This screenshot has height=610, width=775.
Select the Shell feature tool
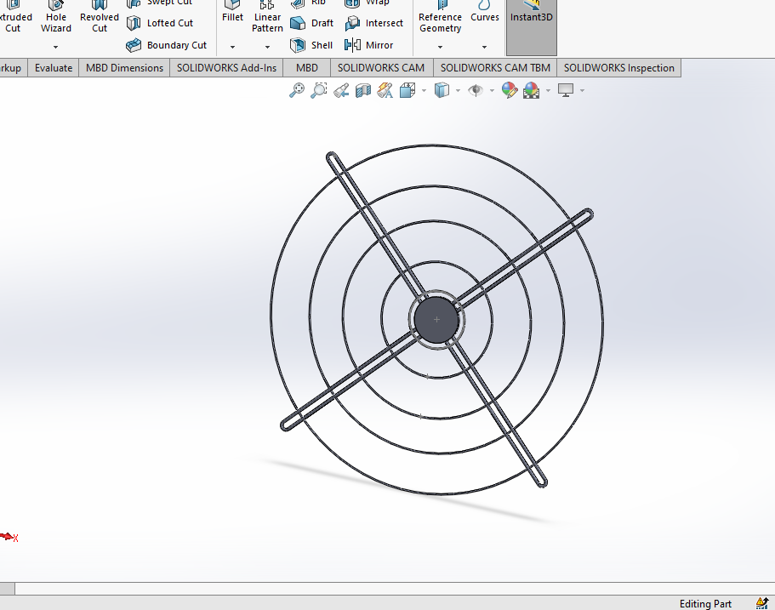point(311,45)
